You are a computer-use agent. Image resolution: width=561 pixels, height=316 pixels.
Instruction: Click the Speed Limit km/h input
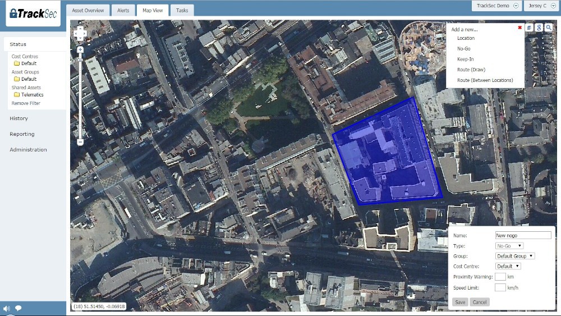(500, 287)
